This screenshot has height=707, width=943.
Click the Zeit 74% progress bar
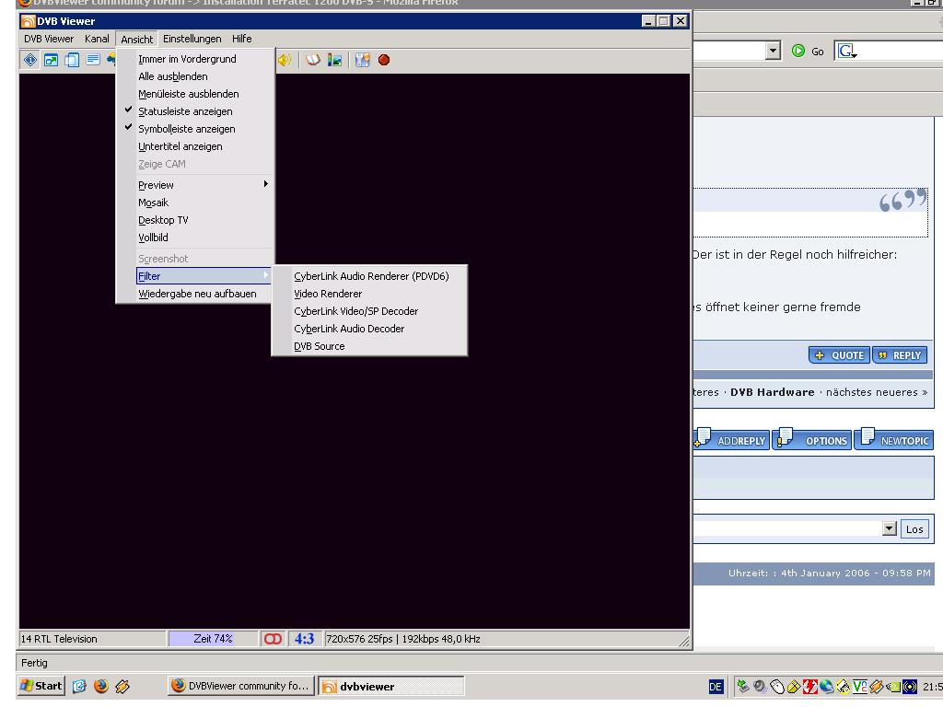click(x=213, y=639)
